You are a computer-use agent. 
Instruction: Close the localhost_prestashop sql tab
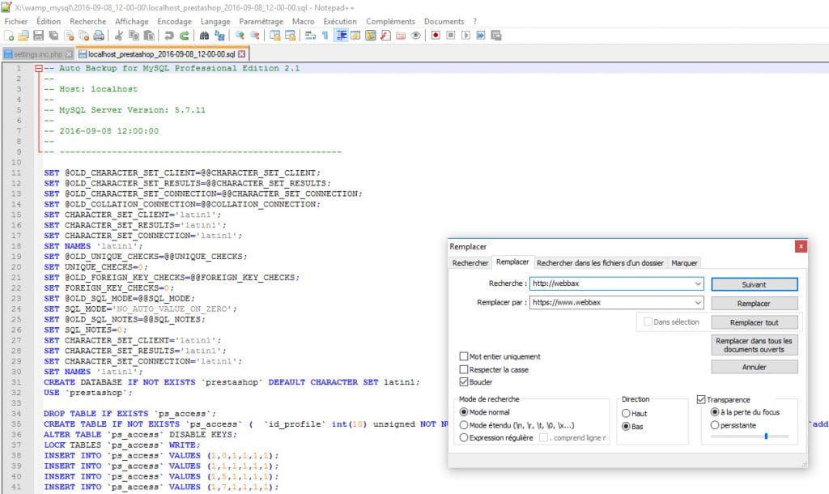pos(241,54)
